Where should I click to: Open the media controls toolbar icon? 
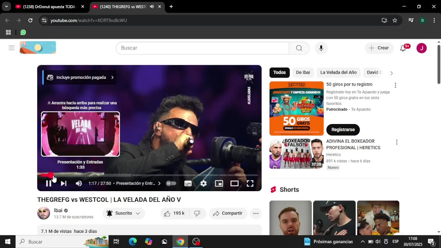click(411, 20)
